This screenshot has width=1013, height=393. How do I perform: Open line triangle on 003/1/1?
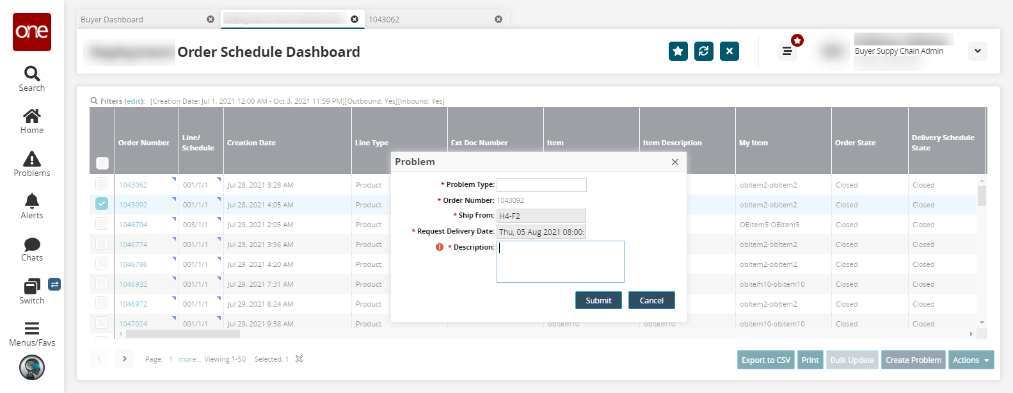click(x=219, y=219)
